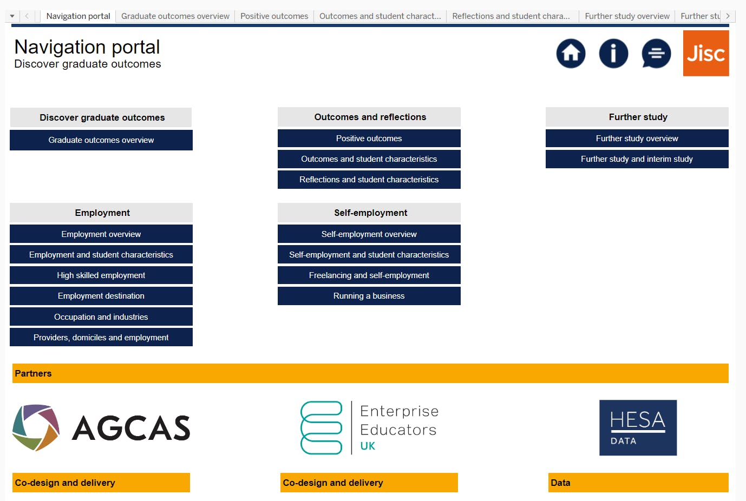This screenshot has width=746, height=501.
Task: Open the Positive outcomes tab
Action: point(274,16)
